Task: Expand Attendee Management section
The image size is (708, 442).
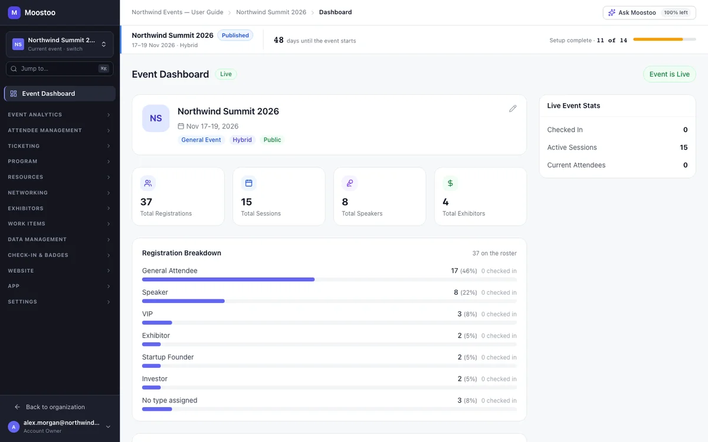Action: pyautogui.click(x=60, y=130)
